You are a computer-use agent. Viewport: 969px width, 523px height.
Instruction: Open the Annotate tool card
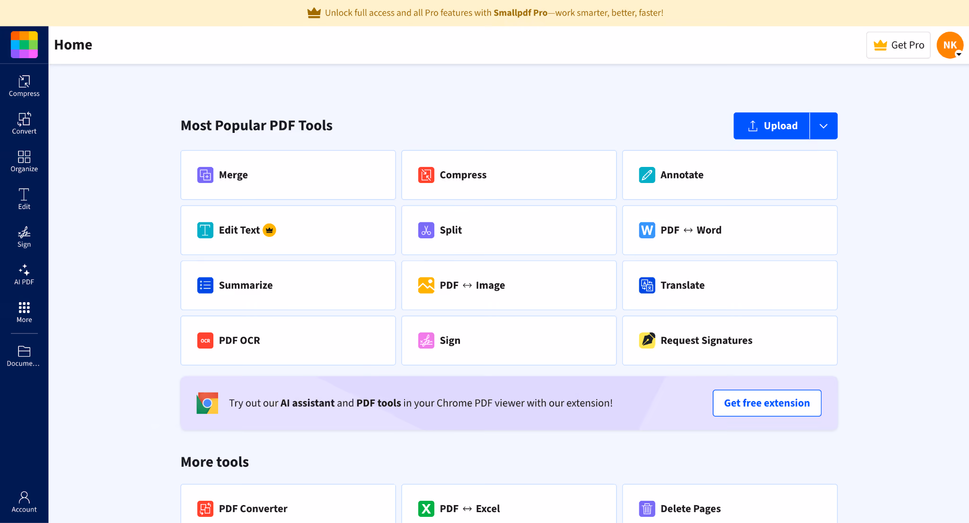click(x=730, y=175)
